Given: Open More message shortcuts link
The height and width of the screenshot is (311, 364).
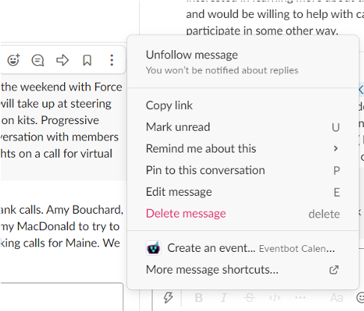Looking at the screenshot, I should pyautogui.click(x=243, y=270).
